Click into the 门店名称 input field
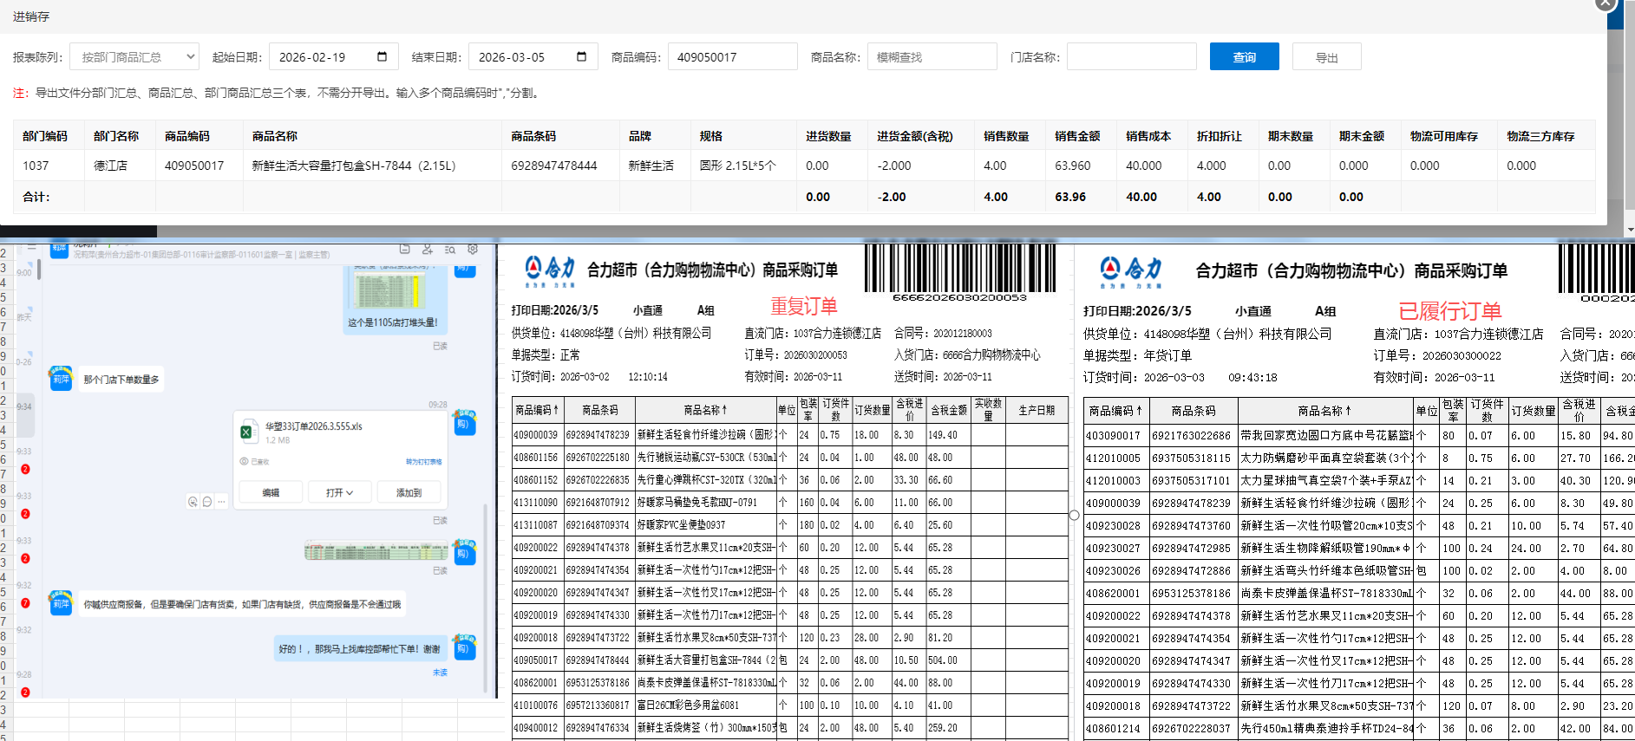This screenshot has width=1635, height=741. point(1130,57)
